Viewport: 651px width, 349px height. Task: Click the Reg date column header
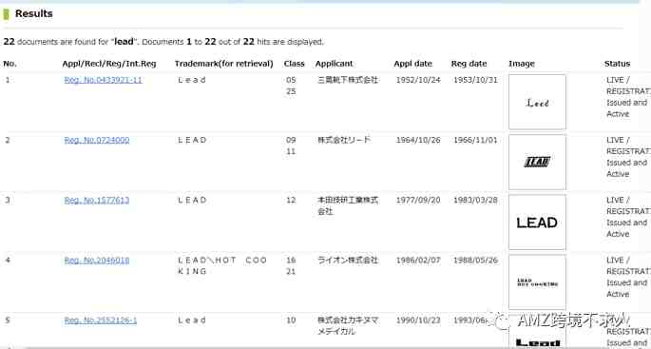pyautogui.click(x=469, y=64)
